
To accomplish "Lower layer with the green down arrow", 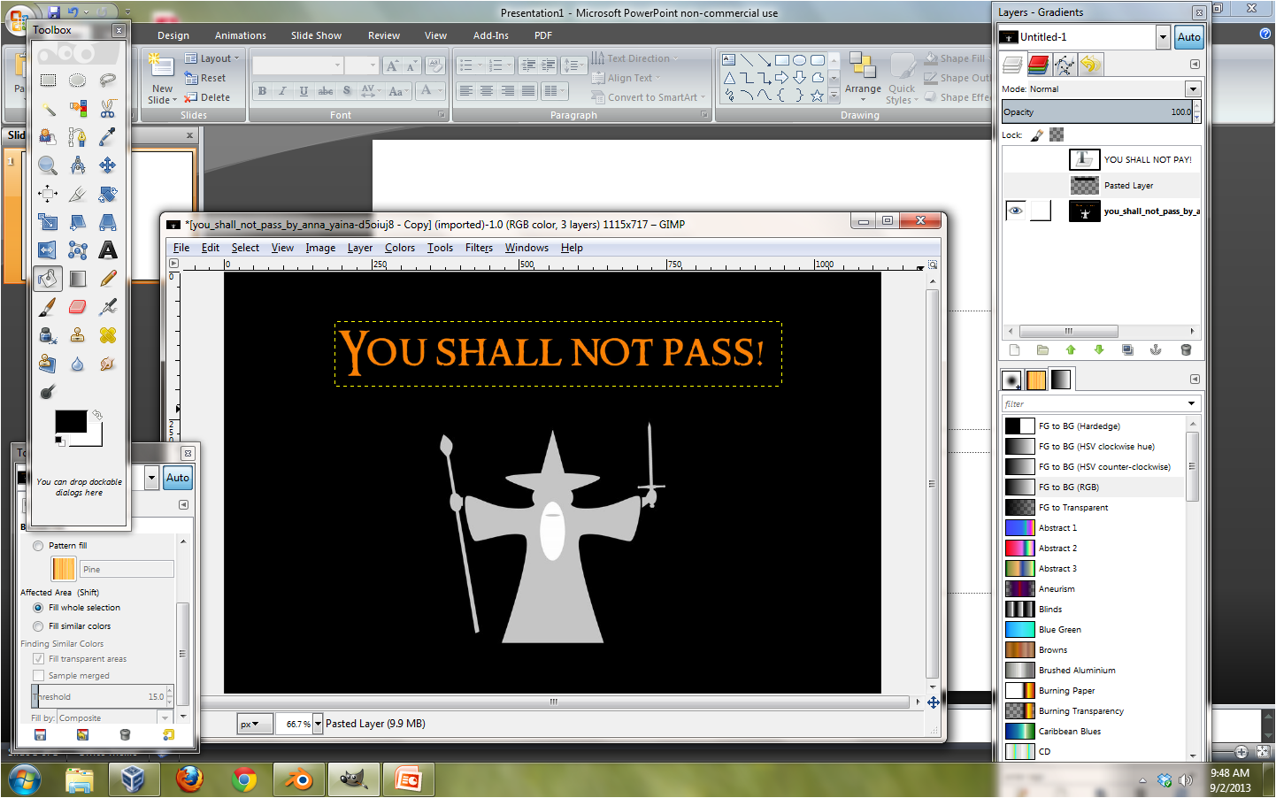I will coord(1099,349).
